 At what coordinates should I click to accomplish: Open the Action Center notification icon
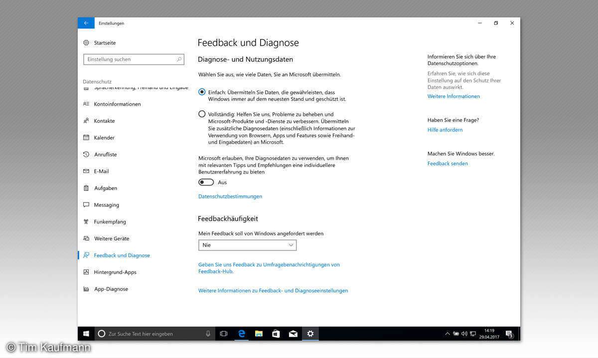[509, 334]
